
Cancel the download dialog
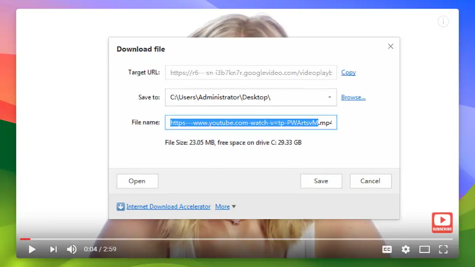tap(370, 181)
